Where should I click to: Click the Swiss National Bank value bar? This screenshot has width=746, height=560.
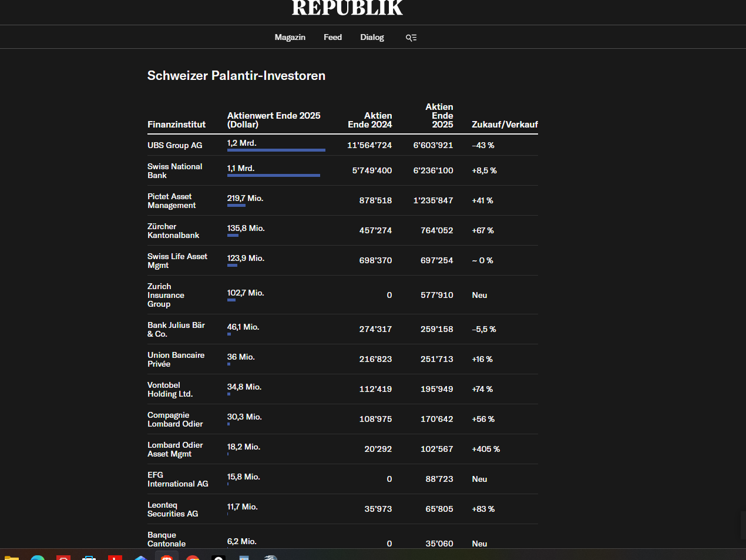tap(274, 176)
